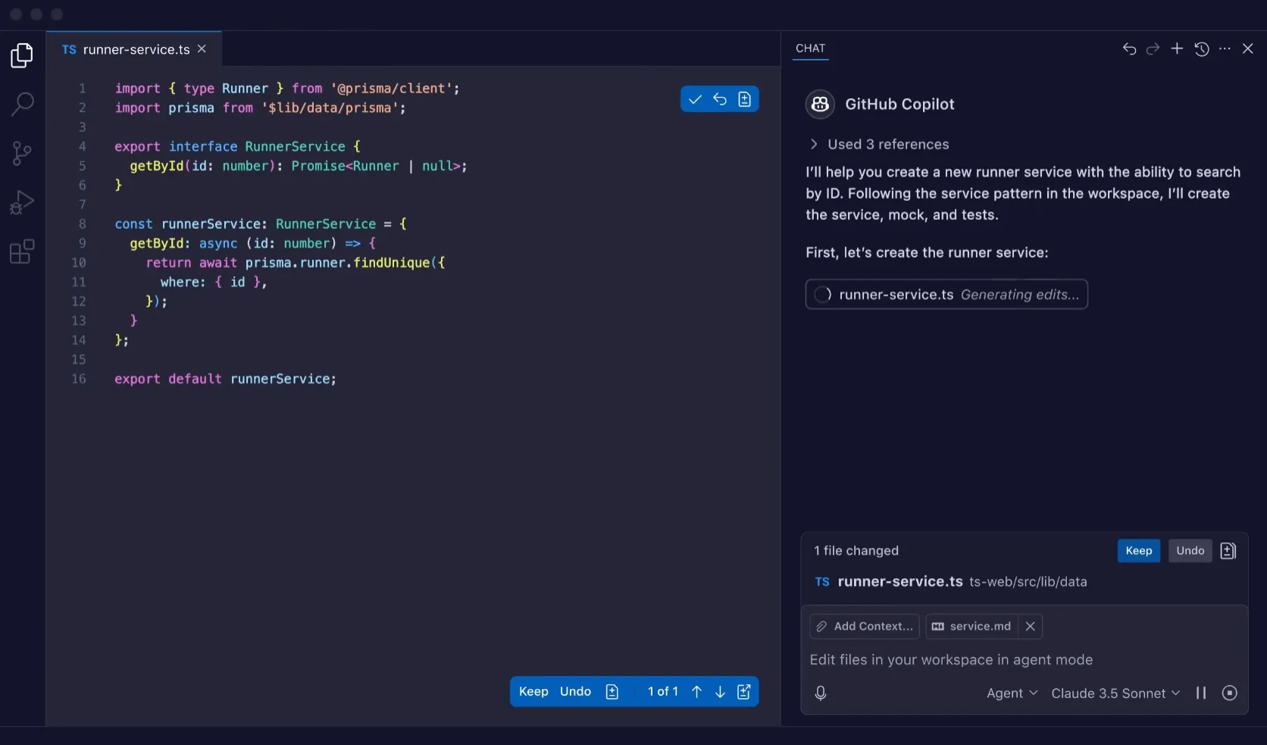This screenshot has height=745, width=1267.
Task: Open the Run and Debug view
Action: (22, 202)
